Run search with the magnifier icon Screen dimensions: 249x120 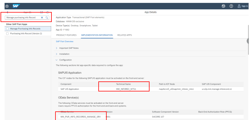pos(47,17)
